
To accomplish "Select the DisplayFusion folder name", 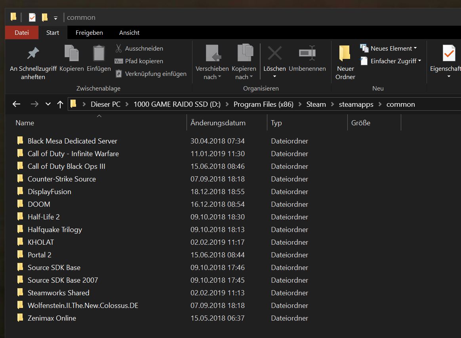I will 50,192.
